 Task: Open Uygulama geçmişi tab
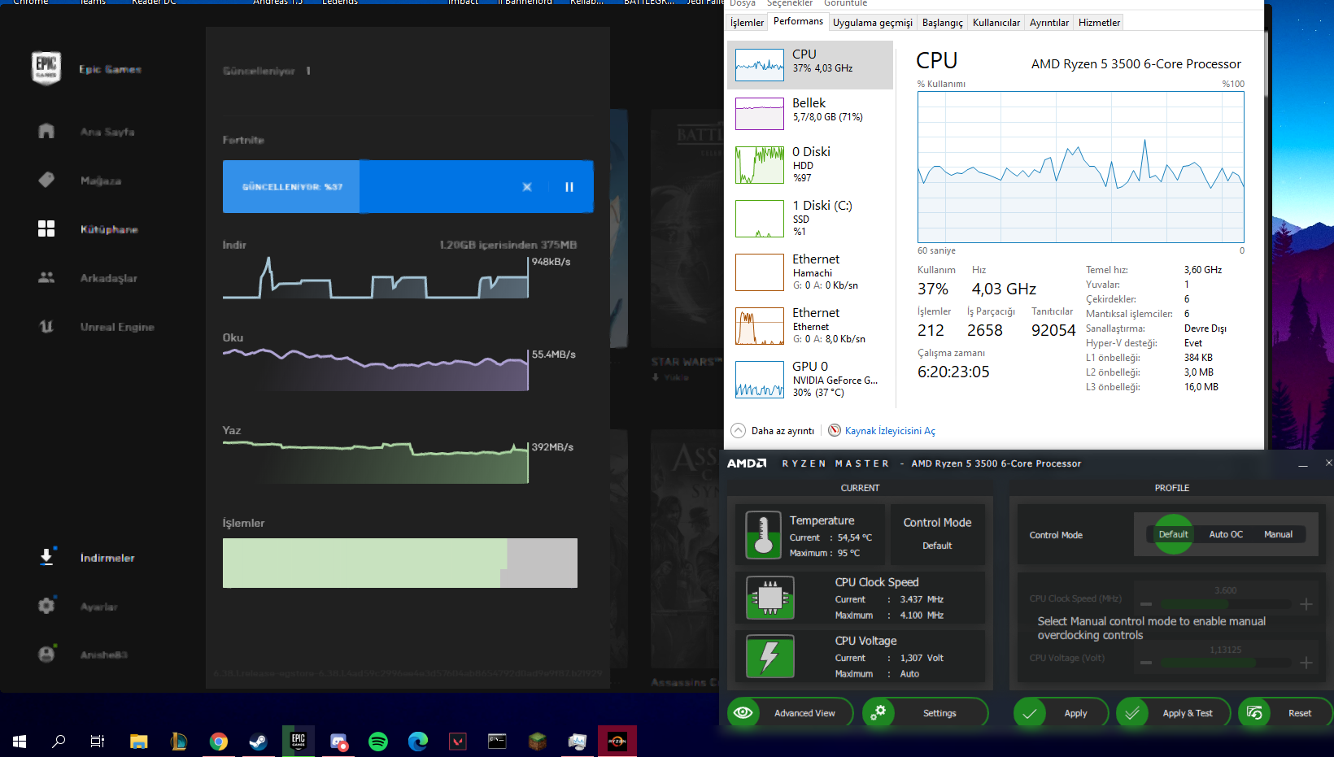point(873,23)
